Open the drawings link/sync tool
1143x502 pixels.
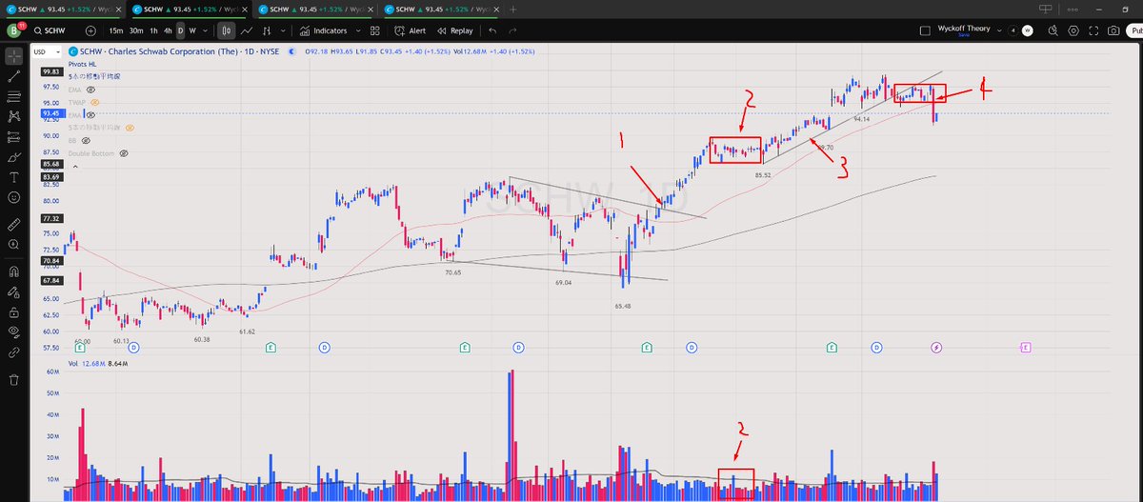(x=14, y=352)
